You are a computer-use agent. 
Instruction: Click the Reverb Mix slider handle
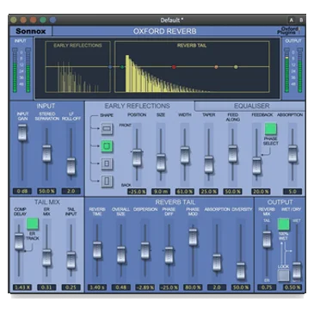pyautogui.click(x=267, y=239)
